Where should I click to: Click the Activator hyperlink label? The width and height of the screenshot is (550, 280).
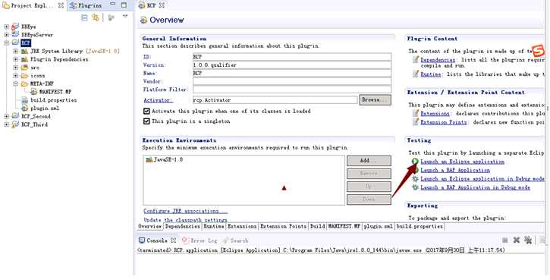tap(158, 100)
